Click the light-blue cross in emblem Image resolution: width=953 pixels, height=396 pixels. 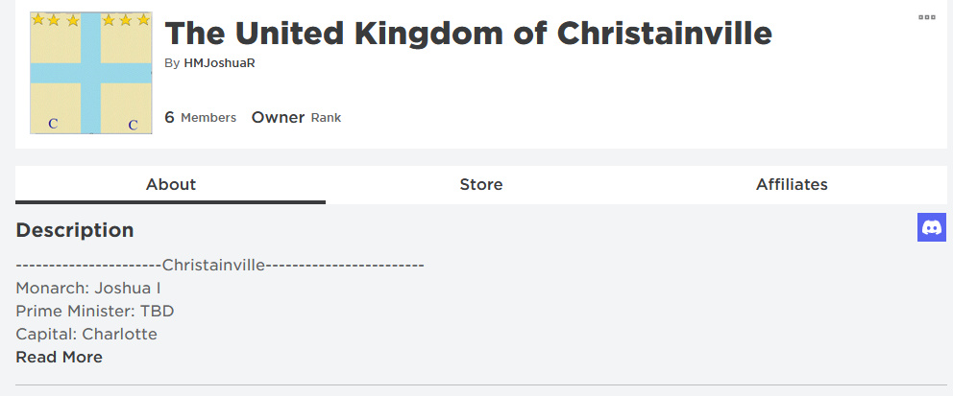(x=90, y=73)
